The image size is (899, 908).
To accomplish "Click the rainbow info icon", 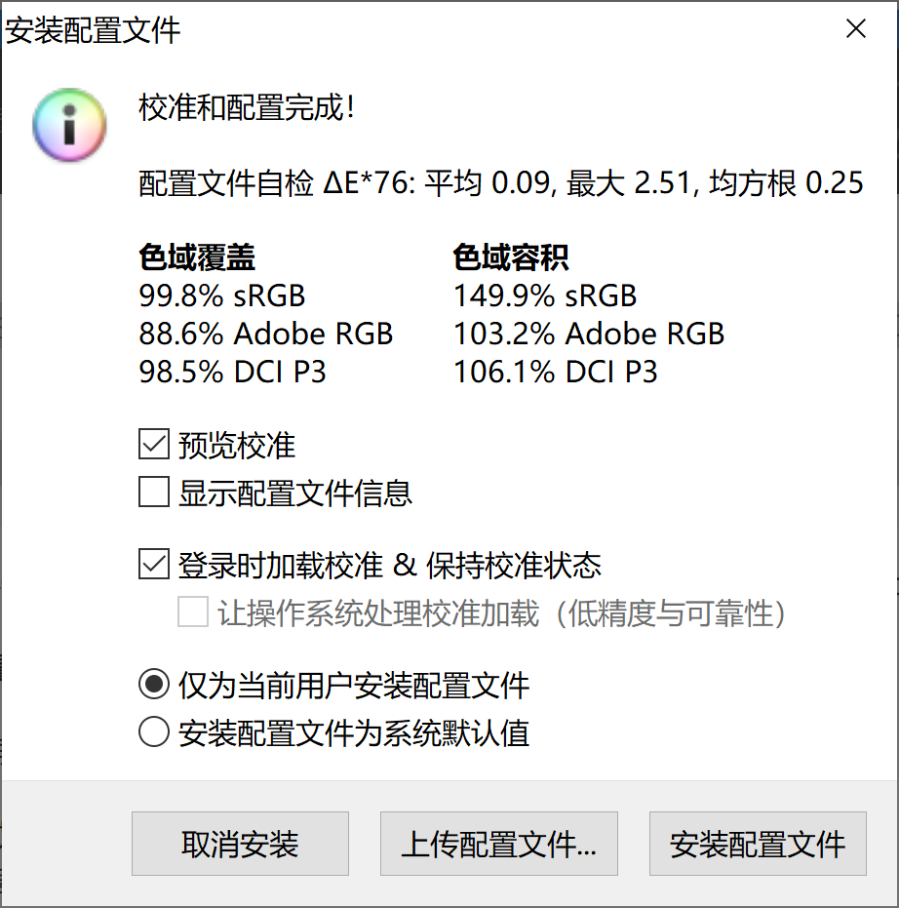I will tap(67, 125).
